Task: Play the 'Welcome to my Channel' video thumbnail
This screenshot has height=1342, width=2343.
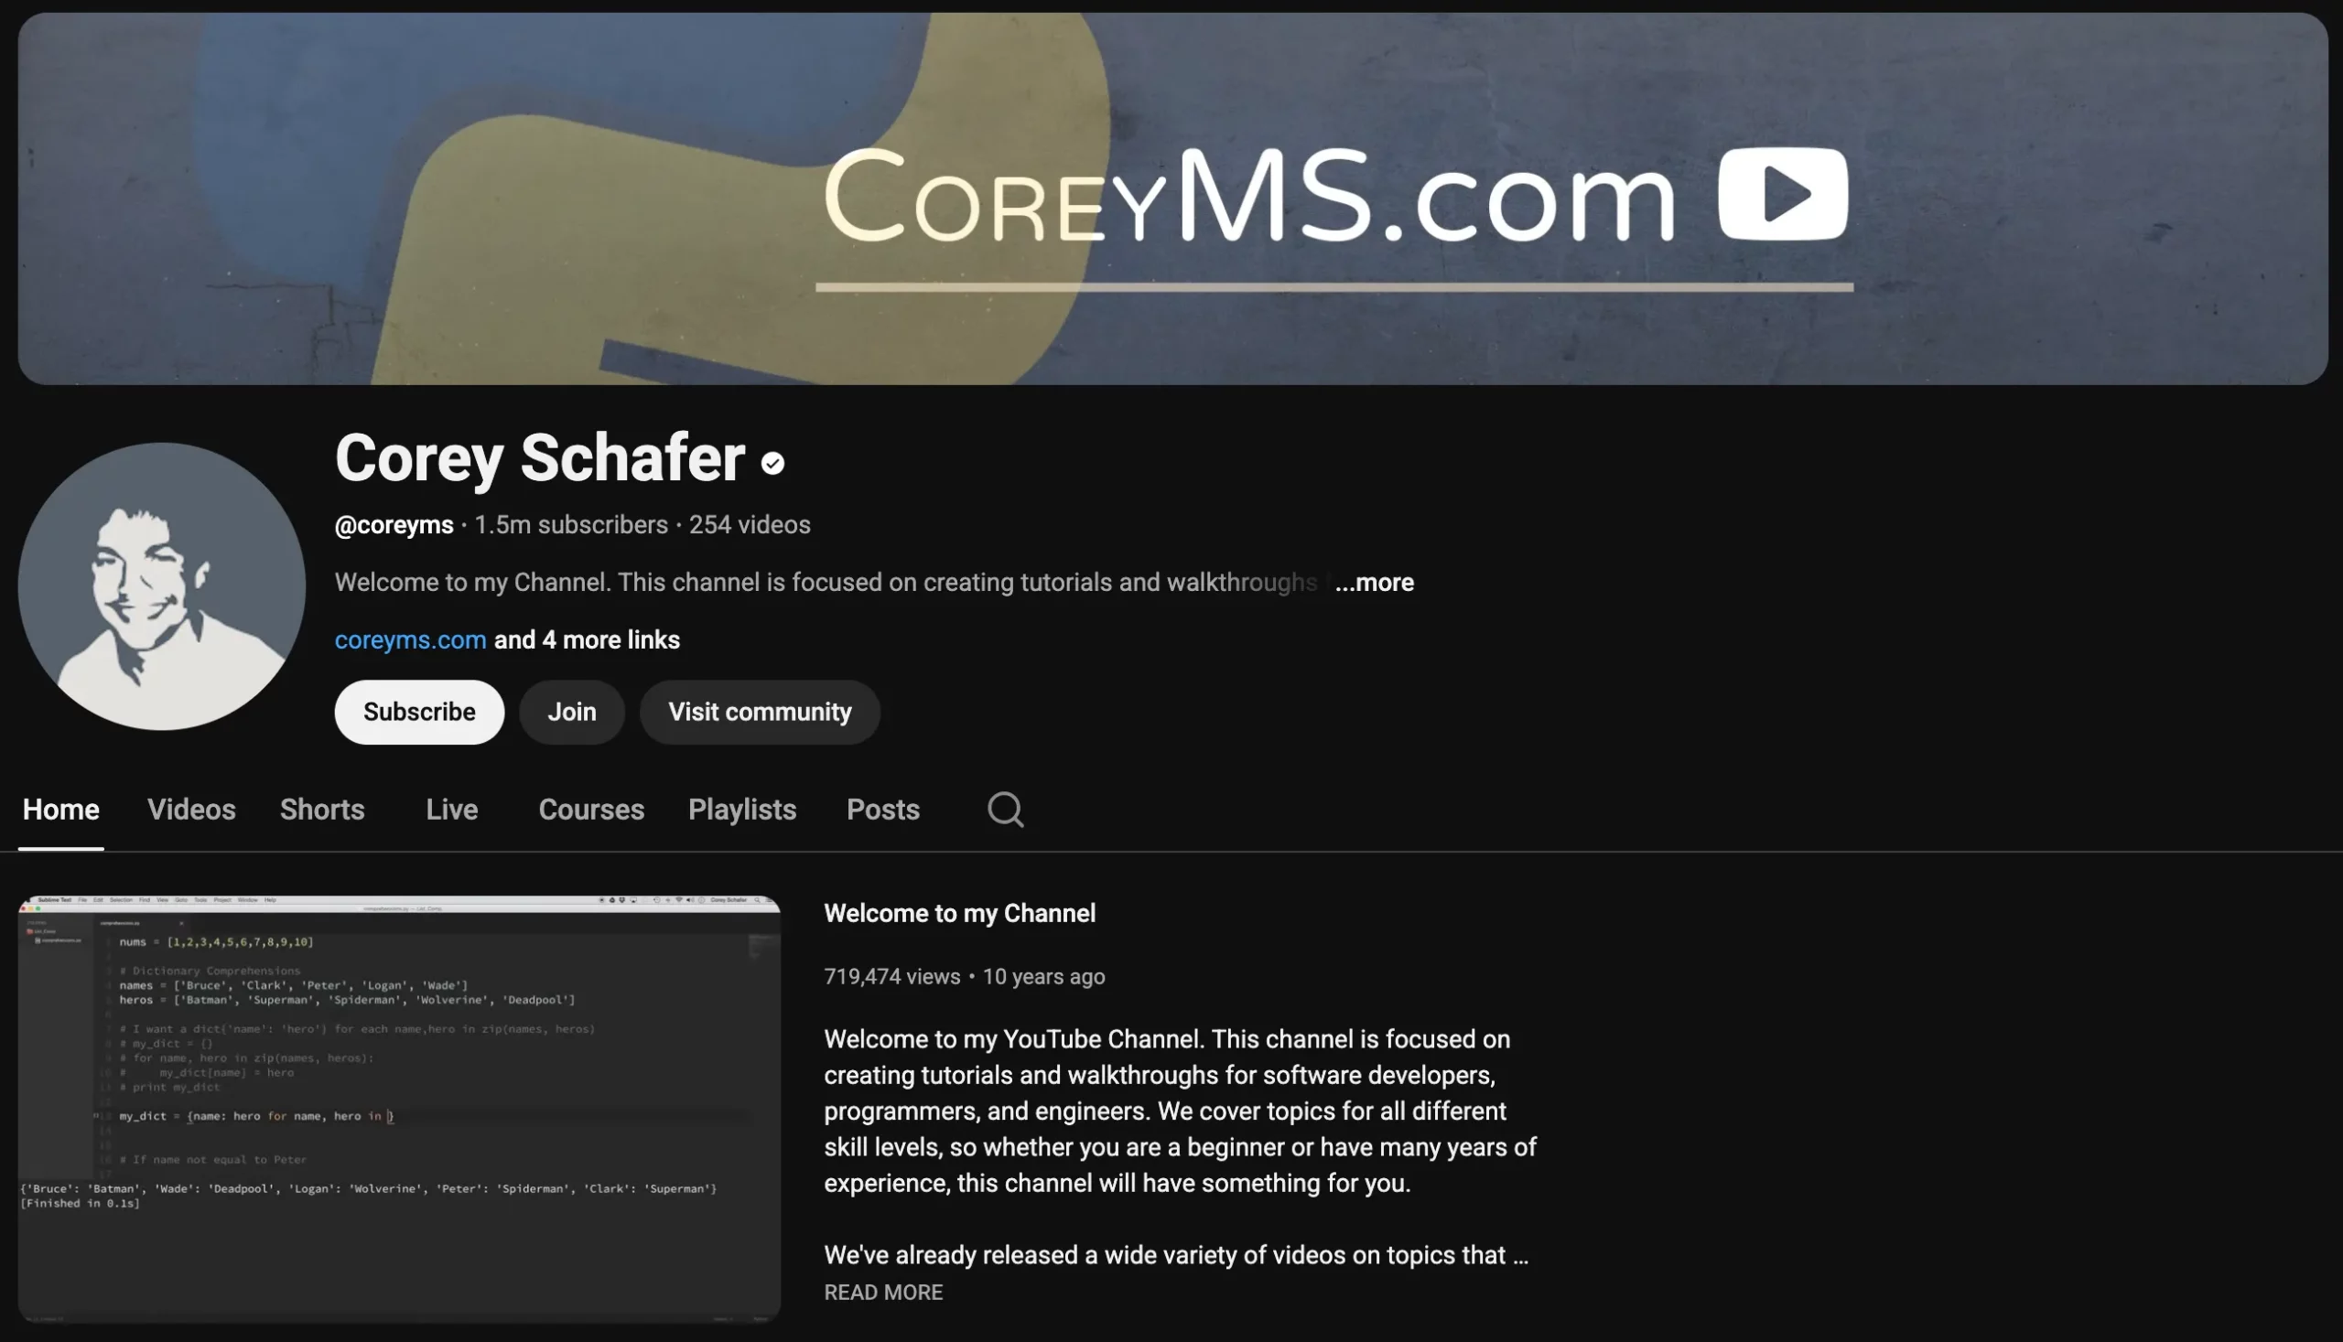Action: click(399, 1109)
